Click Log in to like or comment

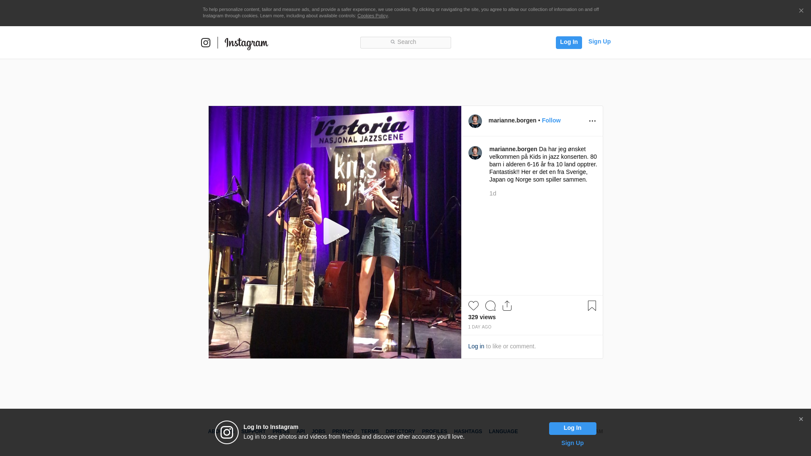[x=476, y=346]
